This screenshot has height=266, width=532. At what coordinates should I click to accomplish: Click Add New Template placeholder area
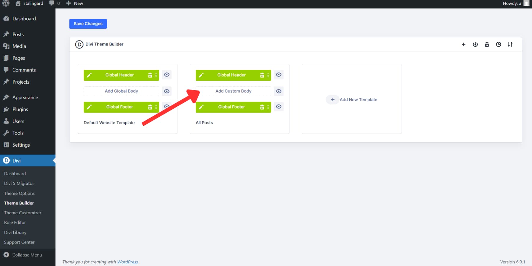click(351, 99)
